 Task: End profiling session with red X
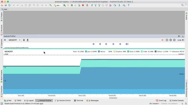[x=162, y=40]
